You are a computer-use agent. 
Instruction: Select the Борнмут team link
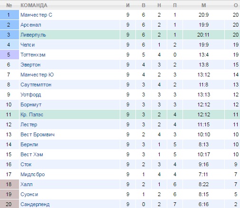(x=31, y=104)
